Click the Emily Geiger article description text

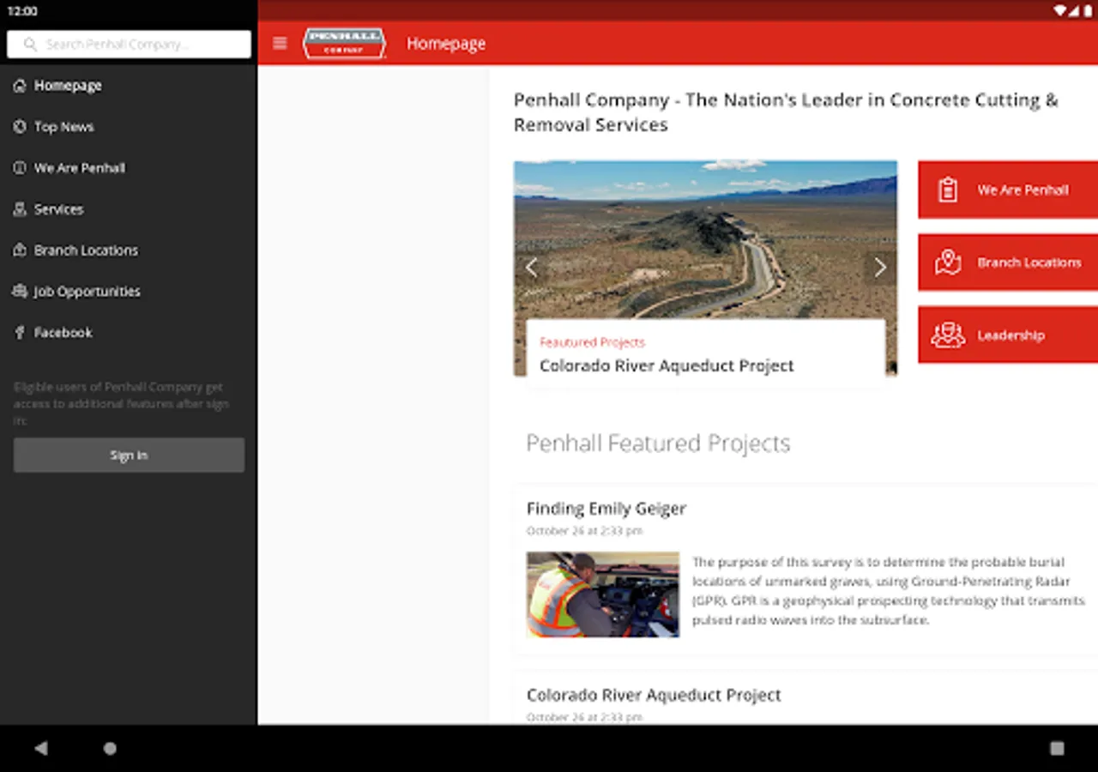click(x=889, y=591)
